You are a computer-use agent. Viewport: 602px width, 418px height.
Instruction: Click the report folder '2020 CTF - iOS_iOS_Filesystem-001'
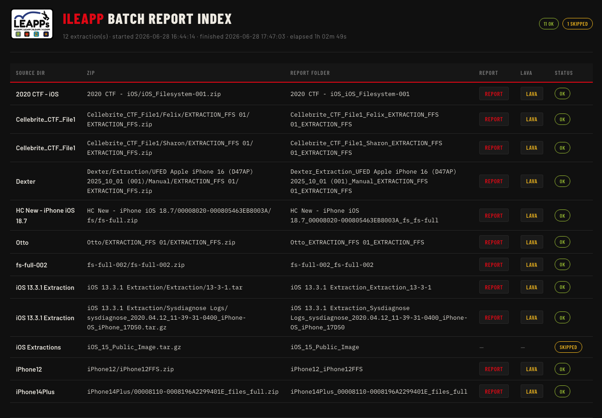(x=350, y=94)
